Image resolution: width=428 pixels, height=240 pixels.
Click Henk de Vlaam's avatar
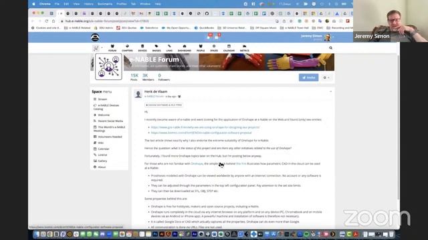click(138, 94)
